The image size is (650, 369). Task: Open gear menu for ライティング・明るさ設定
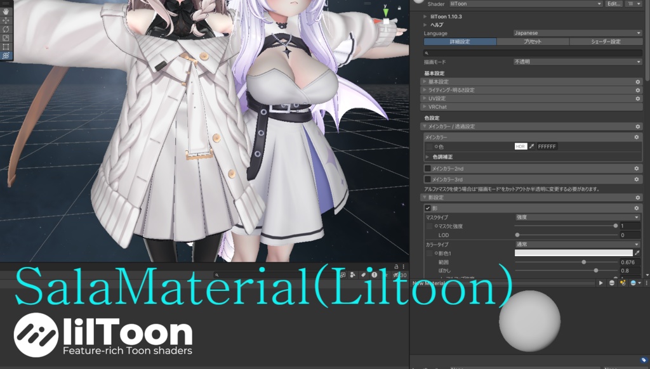pos(637,90)
